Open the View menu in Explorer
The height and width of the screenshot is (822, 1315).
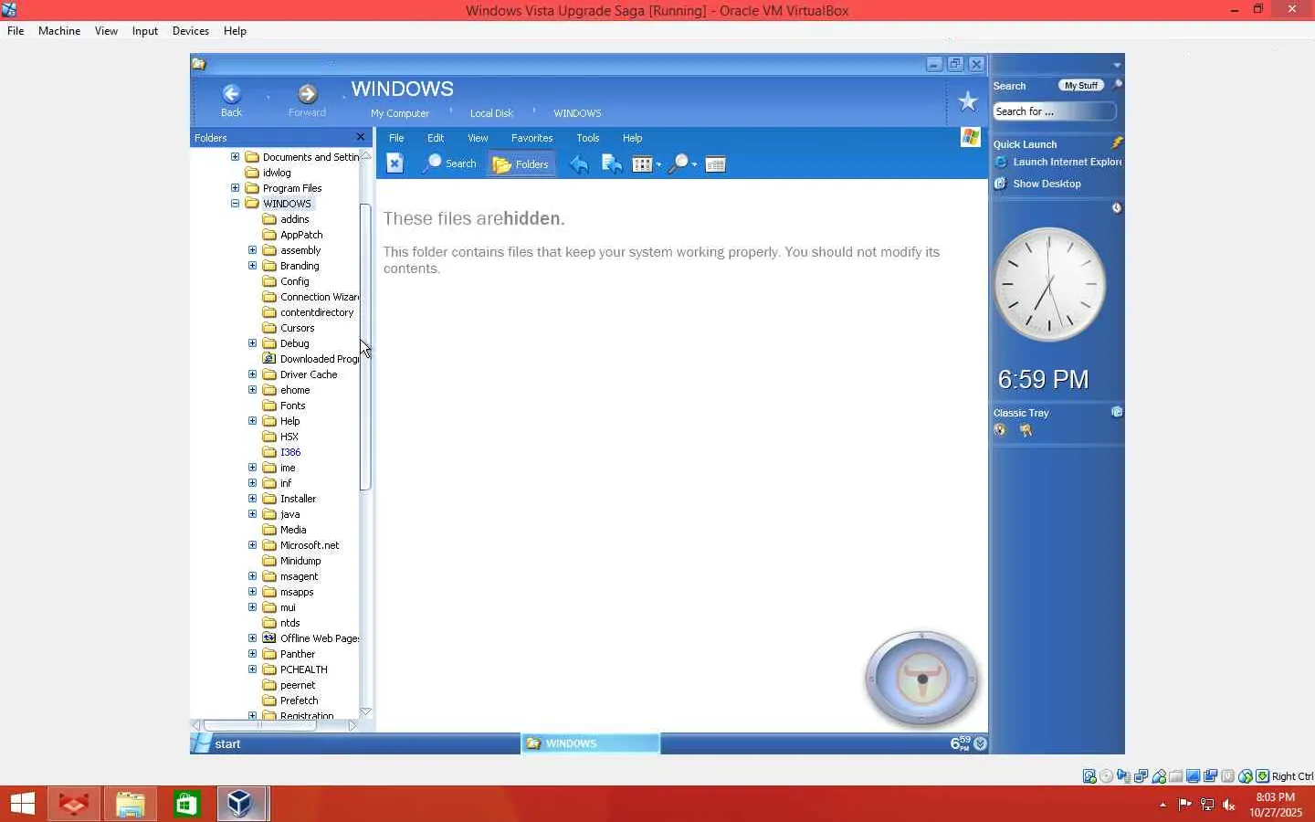(478, 138)
